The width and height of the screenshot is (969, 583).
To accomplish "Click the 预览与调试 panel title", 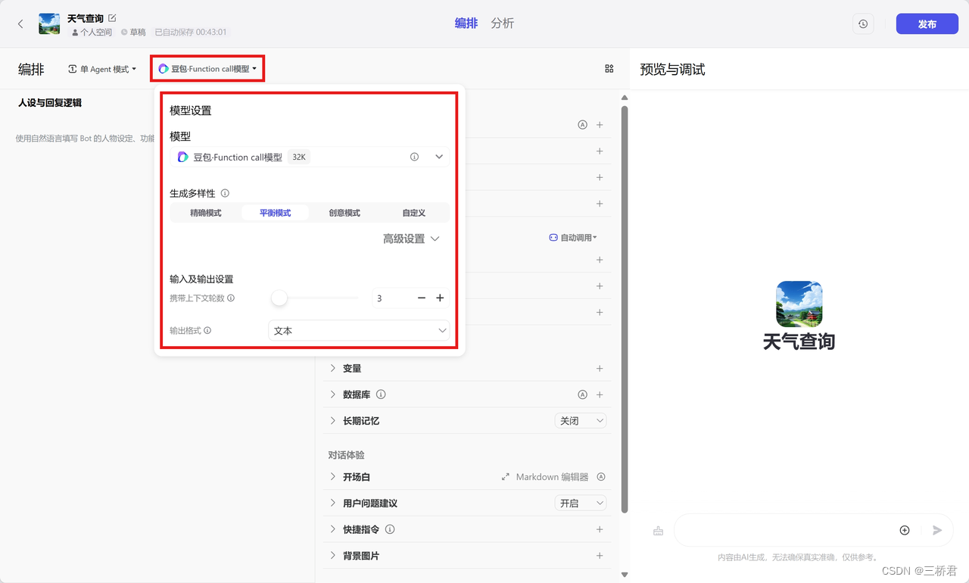I will pyautogui.click(x=672, y=70).
